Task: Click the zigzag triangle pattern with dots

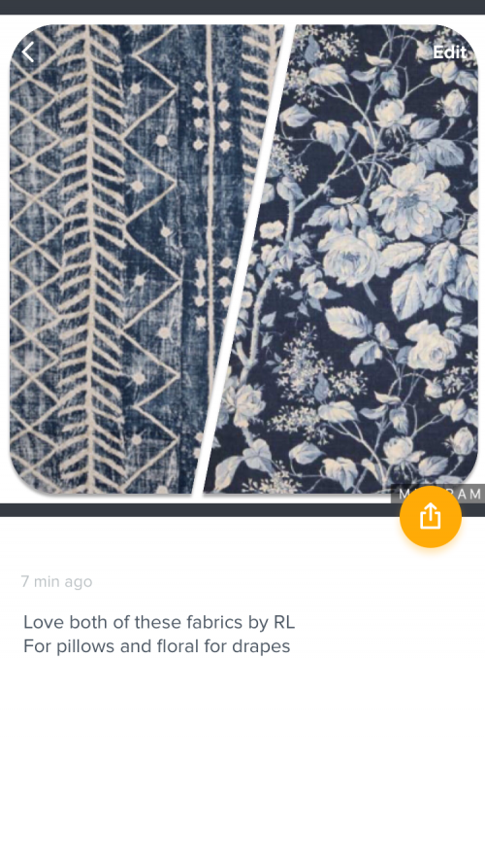Action: click(151, 259)
